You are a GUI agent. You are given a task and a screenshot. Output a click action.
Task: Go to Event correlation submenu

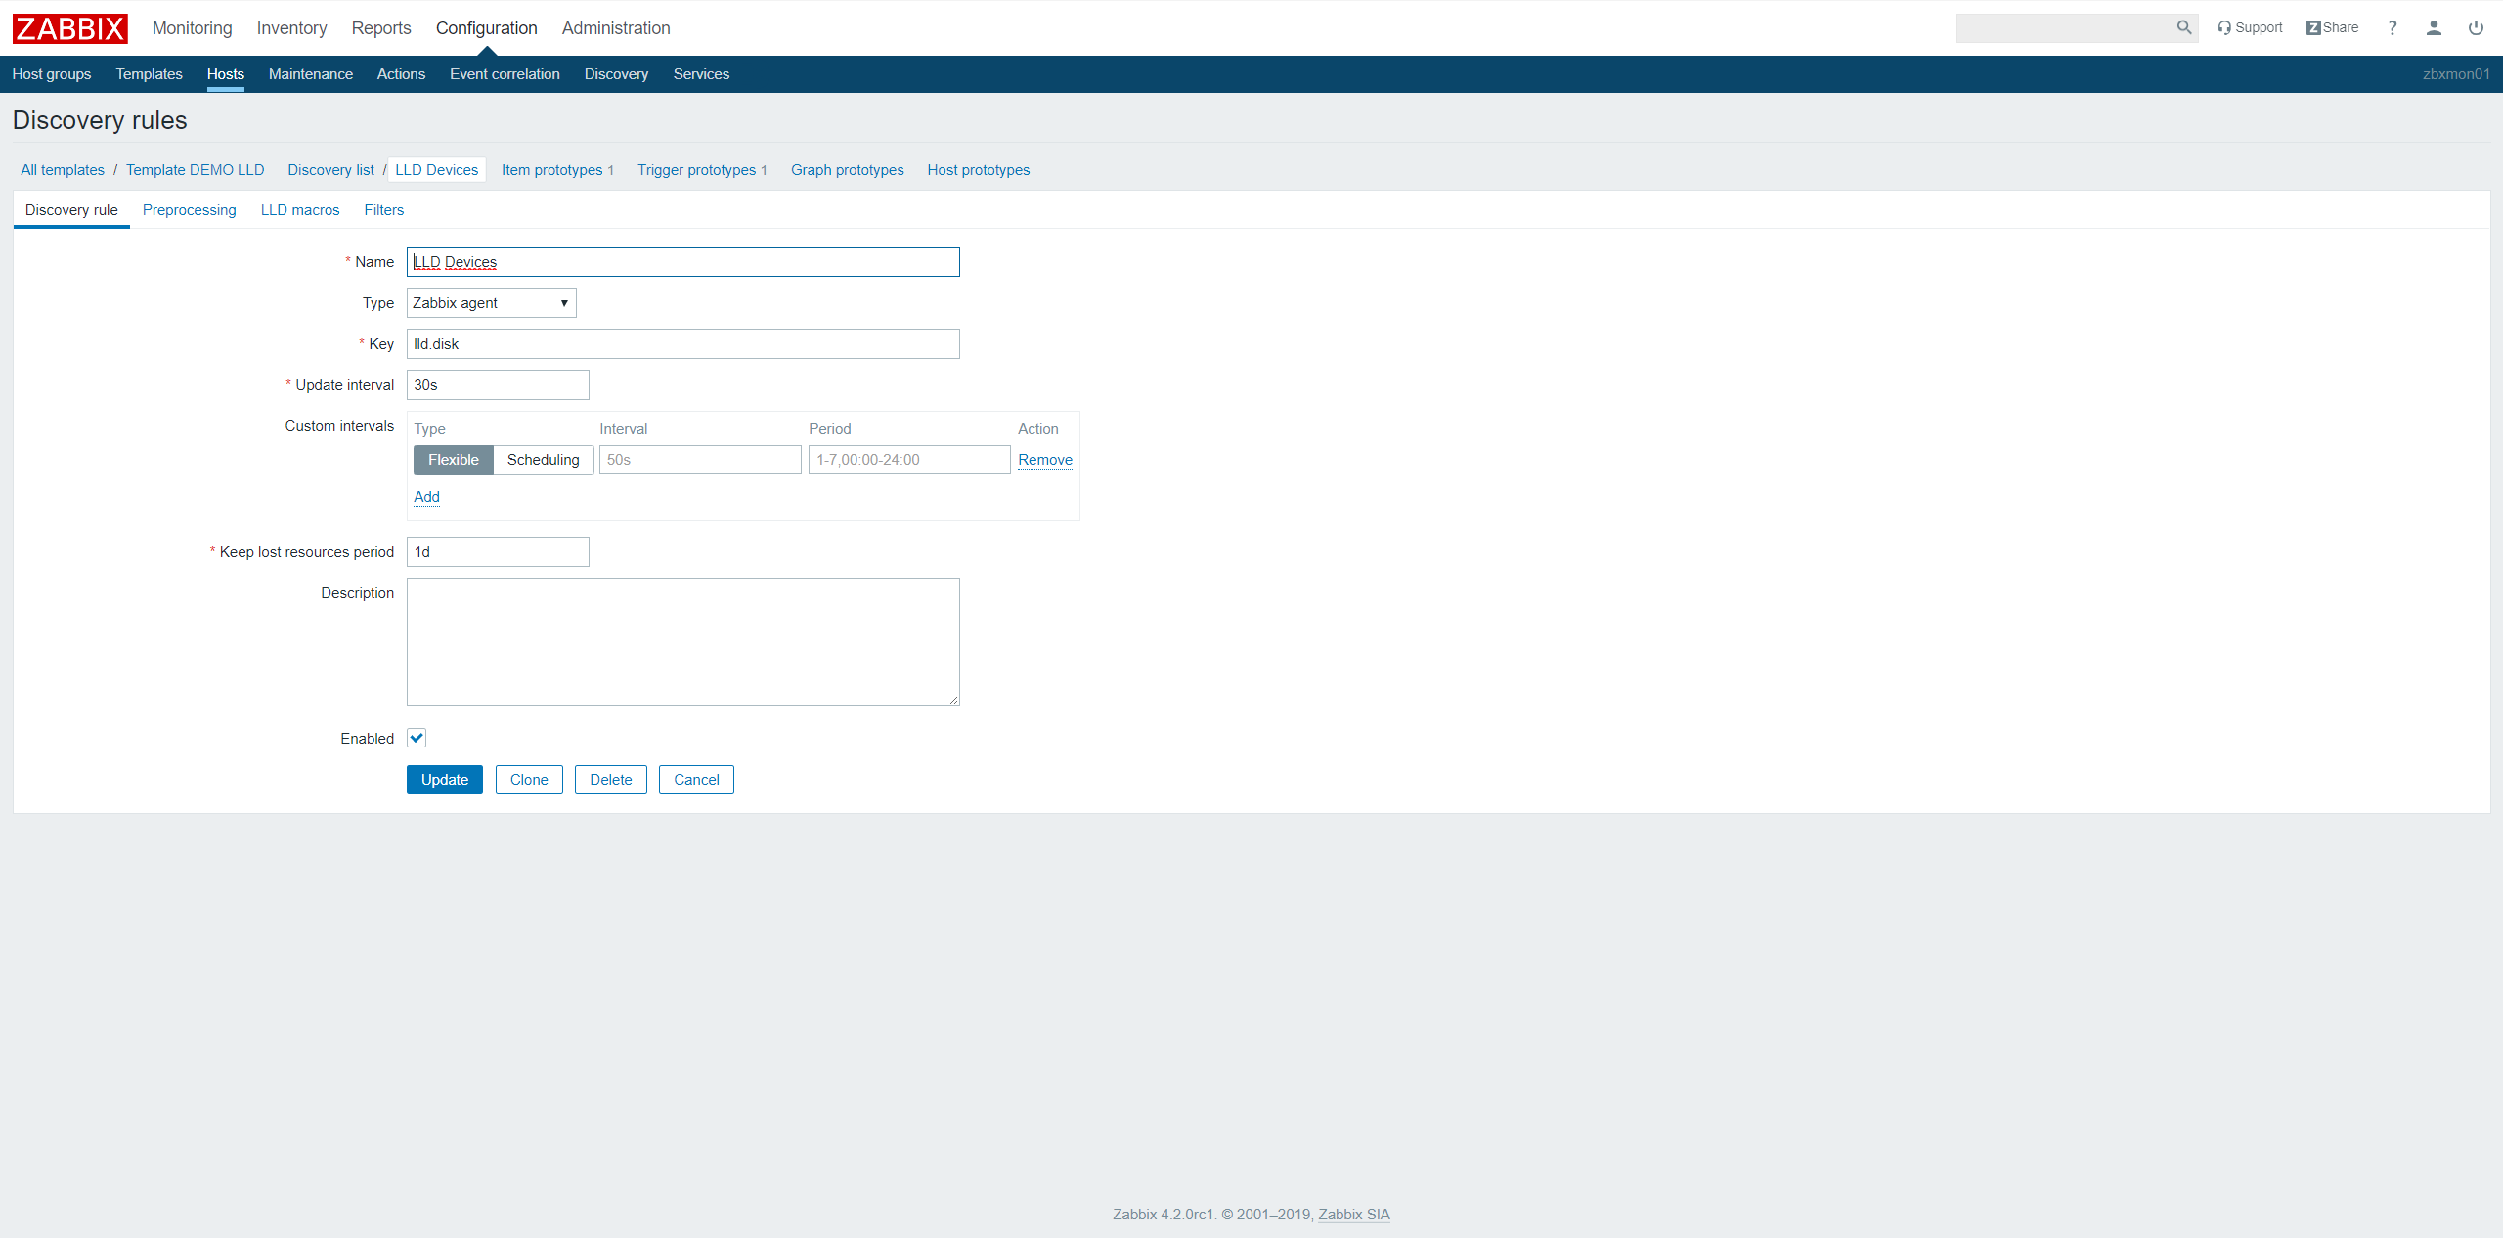[505, 74]
